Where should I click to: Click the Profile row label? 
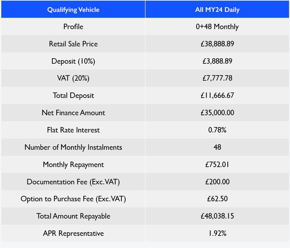[73, 27]
